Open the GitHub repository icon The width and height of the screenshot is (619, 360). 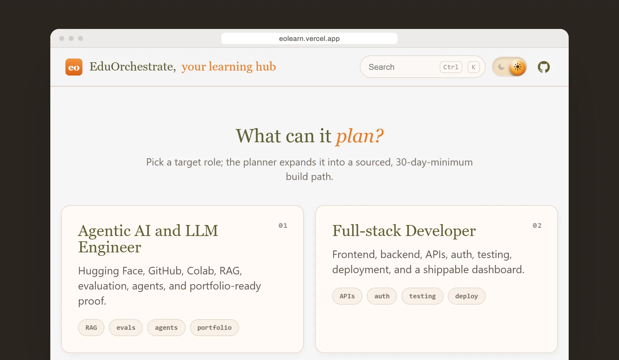[544, 67]
